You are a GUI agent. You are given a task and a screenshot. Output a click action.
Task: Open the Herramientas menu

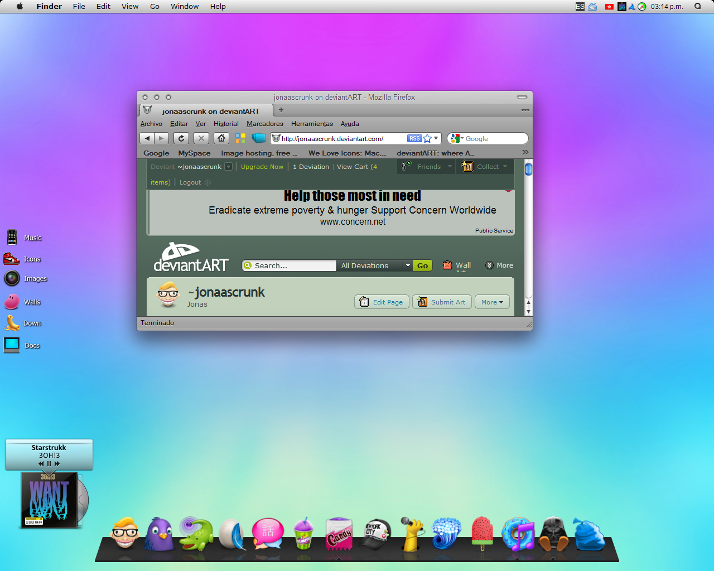tap(312, 124)
